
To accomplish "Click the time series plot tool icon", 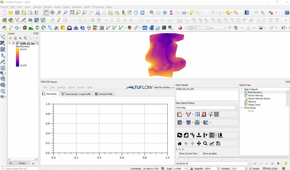I will click(x=179, y=114).
